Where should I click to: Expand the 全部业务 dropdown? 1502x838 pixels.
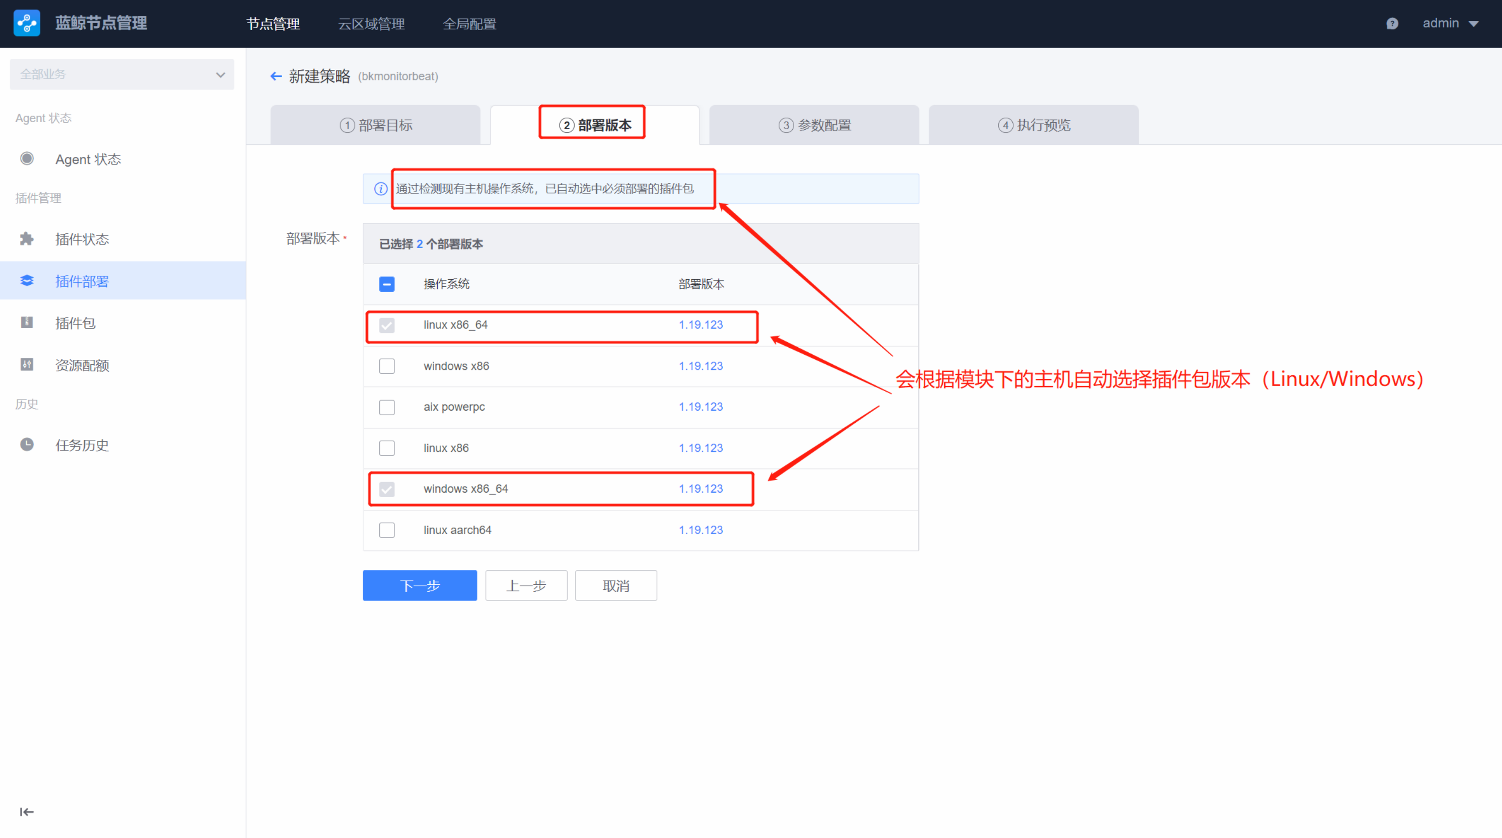click(x=122, y=75)
